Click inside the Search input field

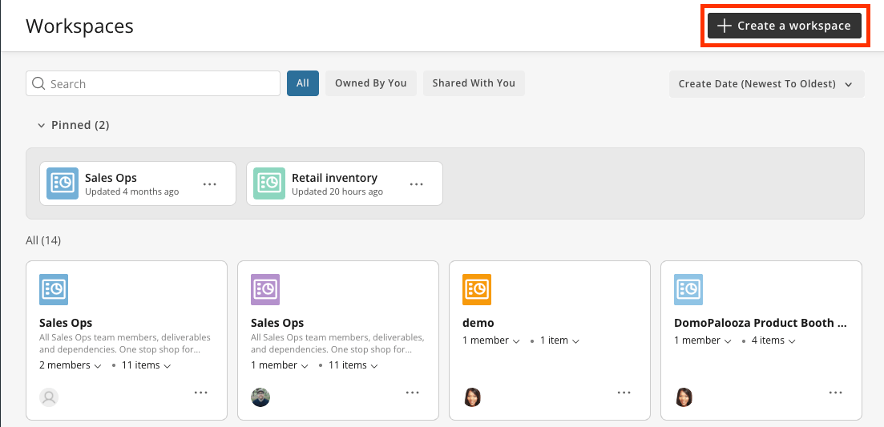pos(153,83)
